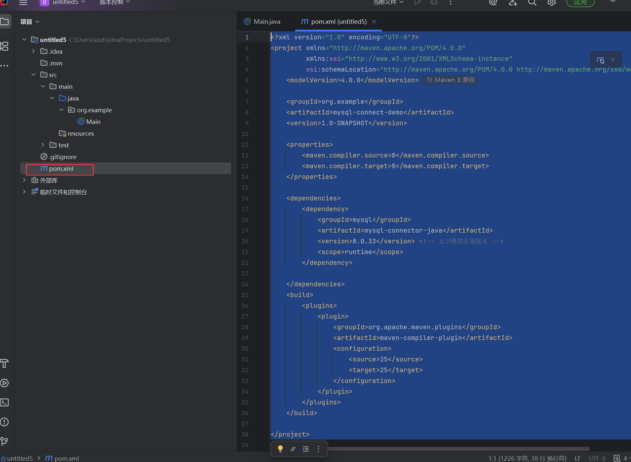
Task: Open the UTF-8 encoding selector
Action: (597, 458)
